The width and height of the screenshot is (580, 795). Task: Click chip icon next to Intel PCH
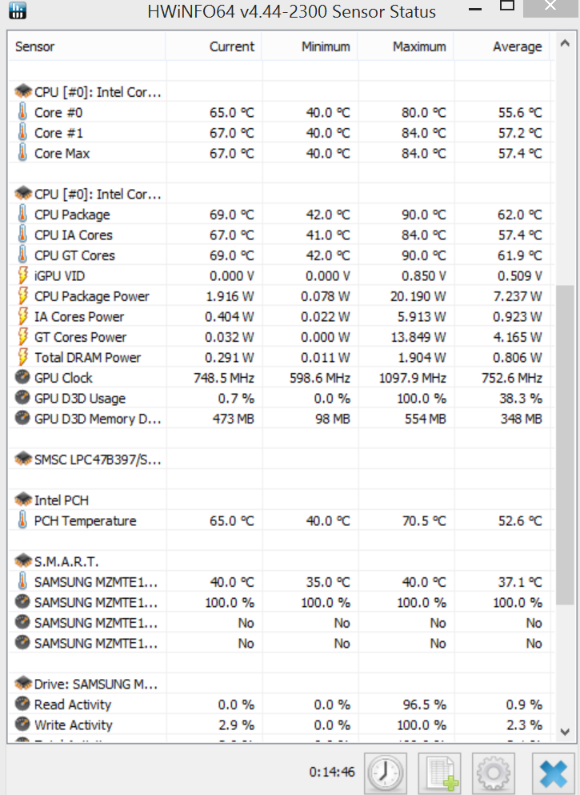point(22,500)
